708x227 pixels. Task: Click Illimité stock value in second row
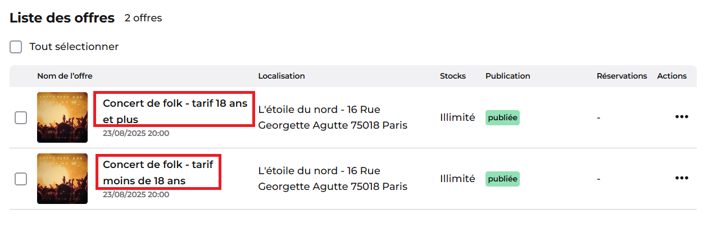click(x=457, y=179)
